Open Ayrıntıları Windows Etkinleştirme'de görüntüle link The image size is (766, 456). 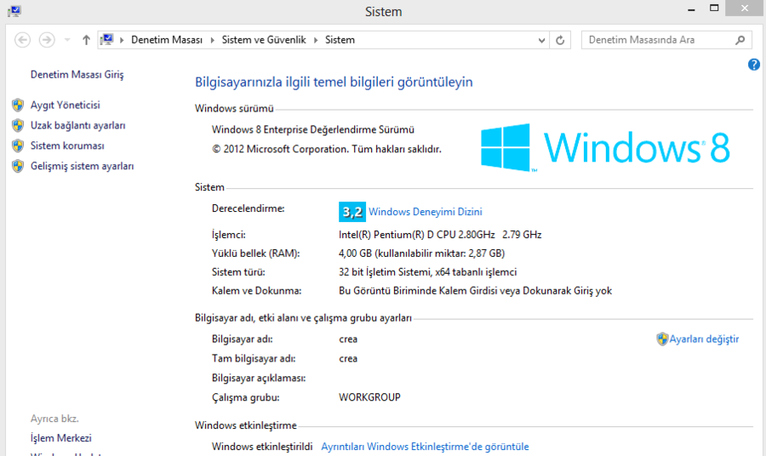click(x=425, y=447)
